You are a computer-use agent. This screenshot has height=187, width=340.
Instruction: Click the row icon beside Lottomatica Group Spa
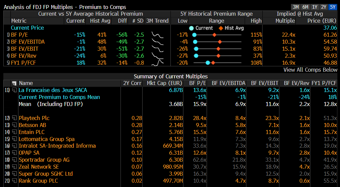tap(14, 139)
